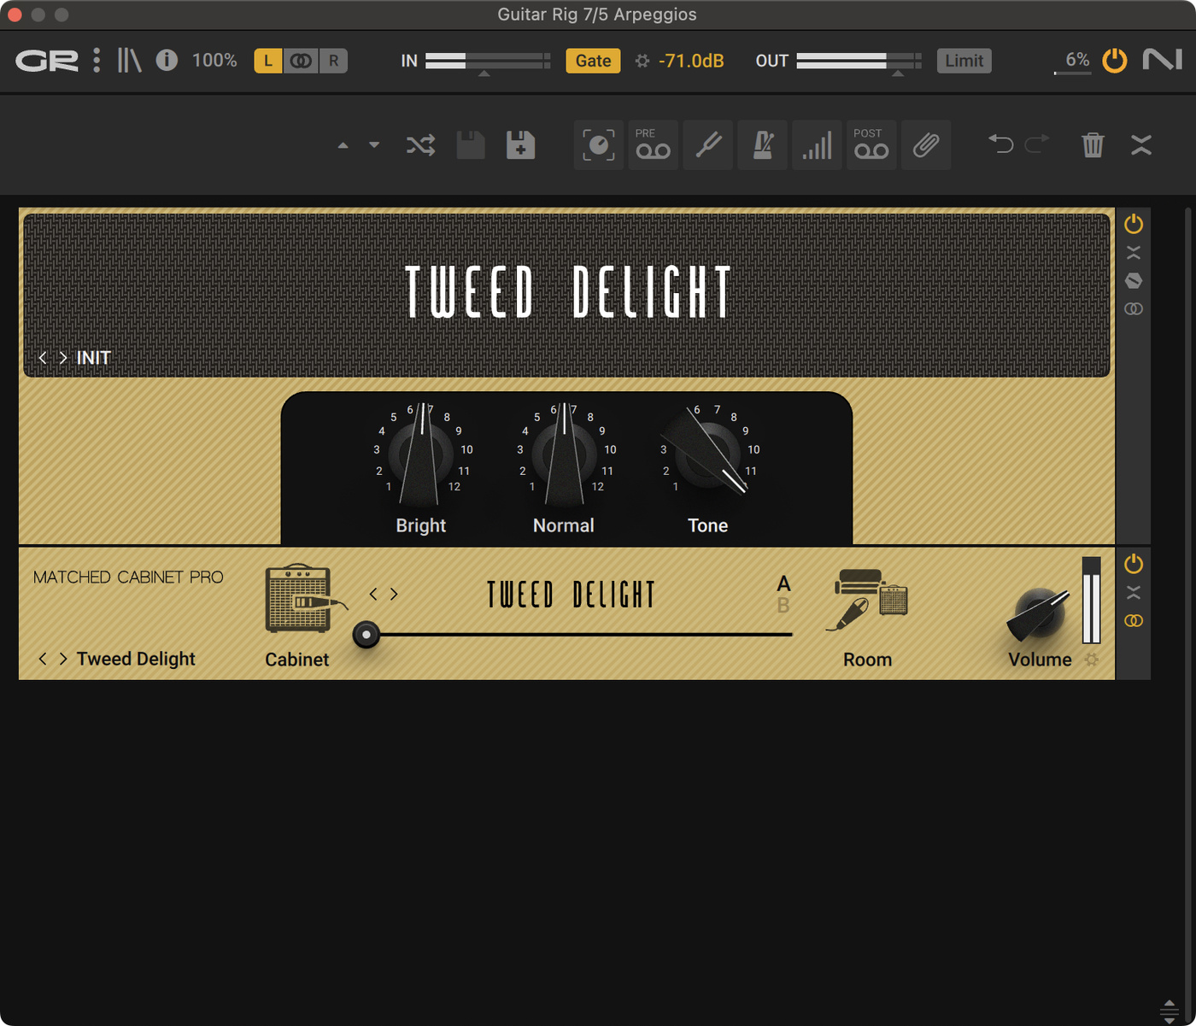Select cabinet setting B
The image size is (1196, 1026).
point(783,606)
